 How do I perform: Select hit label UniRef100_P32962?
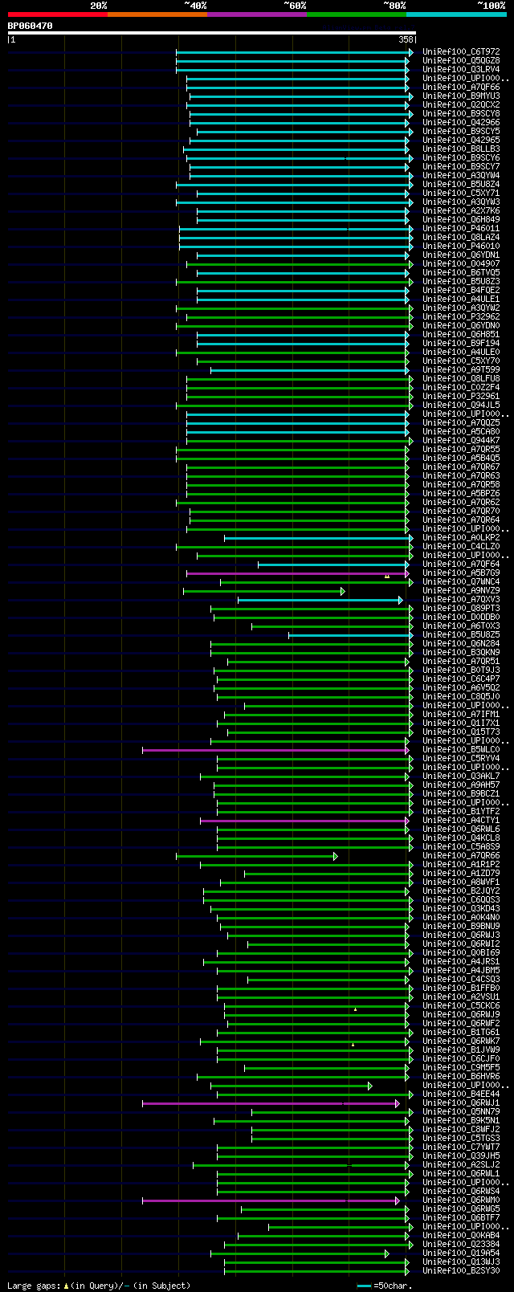(x=461, y=316)
